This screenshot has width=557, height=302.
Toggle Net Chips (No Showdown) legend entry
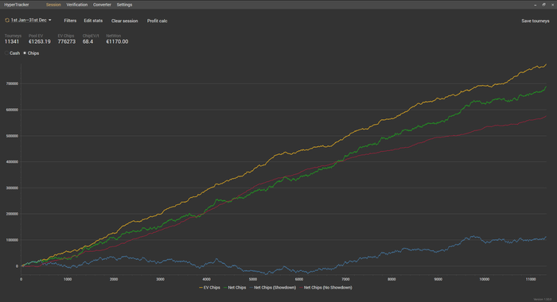(325, 288)
